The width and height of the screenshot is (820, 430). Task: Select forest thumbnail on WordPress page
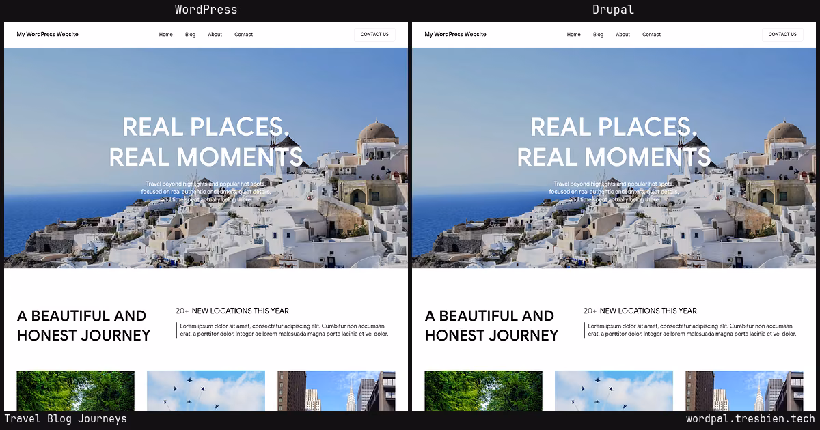(76, 390)
